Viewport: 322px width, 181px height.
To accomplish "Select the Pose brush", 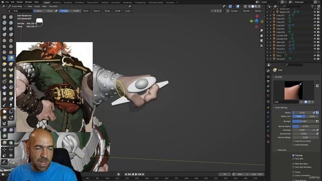I will (x=11, y=70).
